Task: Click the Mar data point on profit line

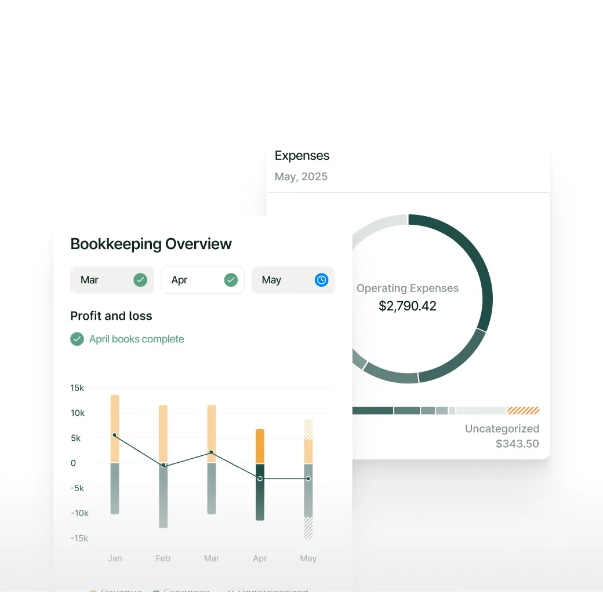Action: [211, 452]
